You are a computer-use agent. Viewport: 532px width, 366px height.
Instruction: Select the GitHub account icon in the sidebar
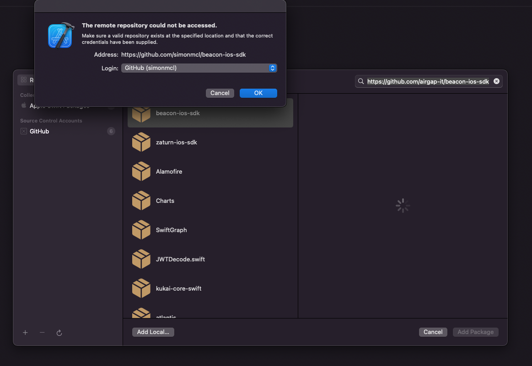tap(24, 131)
